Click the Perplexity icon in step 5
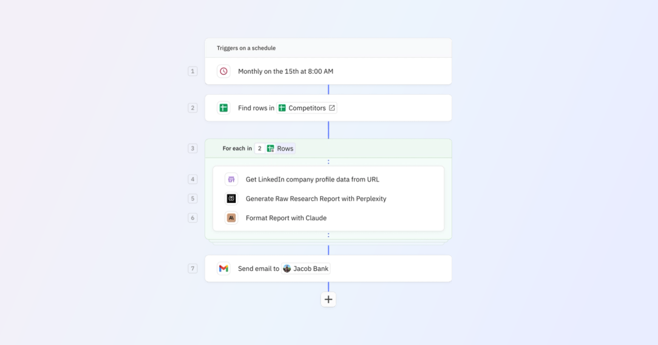The image size is (658, 345). (231, 199)
